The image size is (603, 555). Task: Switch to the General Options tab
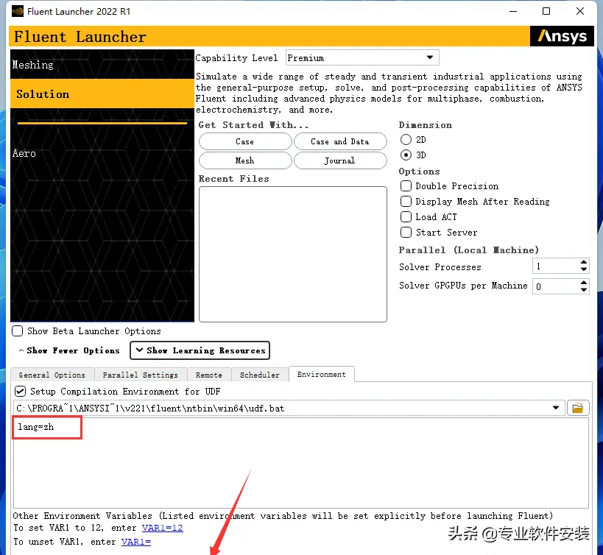click(x=52, y=375)
